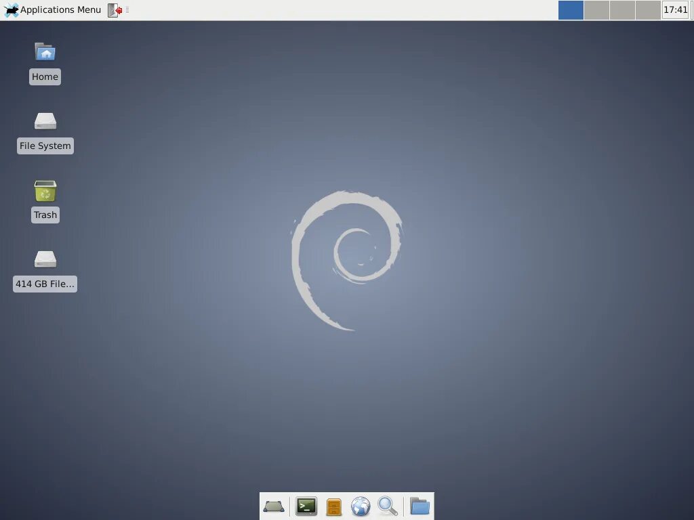This screenshot has height=520, width=694.
Task: Click the Home icon label
Action: [x=45, y=77]
